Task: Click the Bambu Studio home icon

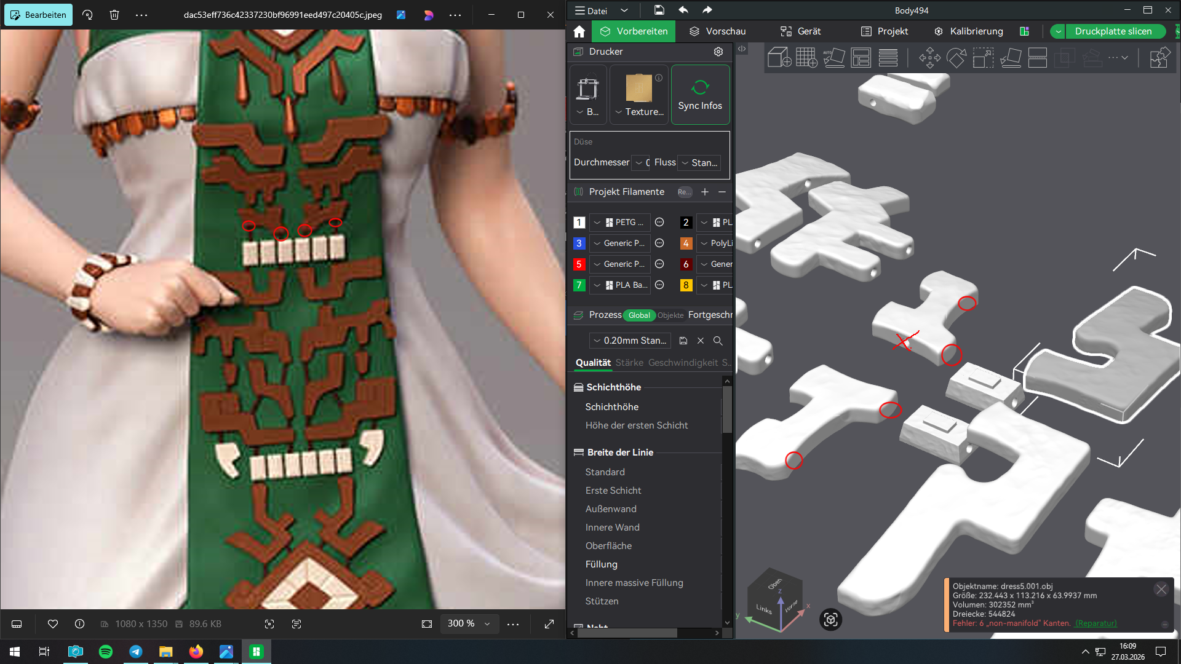Action: click(x=579, y=31)
